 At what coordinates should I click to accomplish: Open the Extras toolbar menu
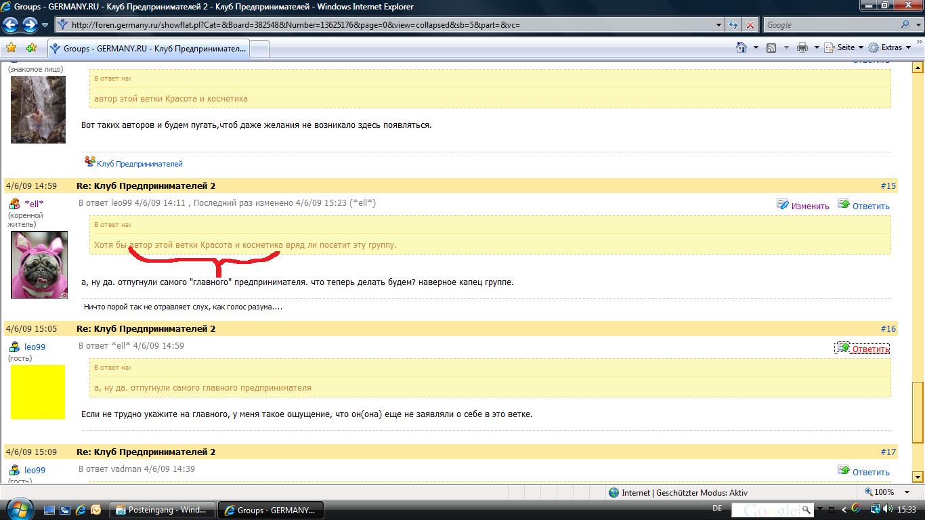[891, 47]
